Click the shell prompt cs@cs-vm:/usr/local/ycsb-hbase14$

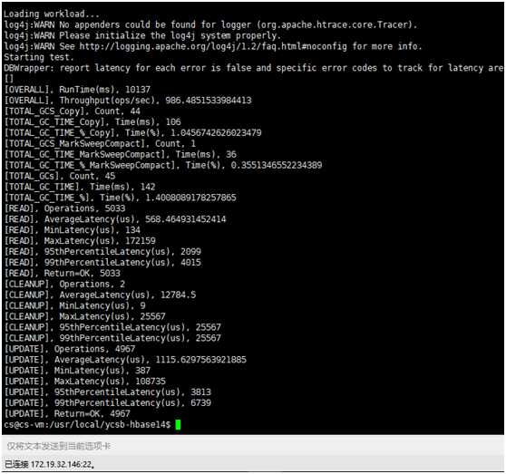[87, 424]
